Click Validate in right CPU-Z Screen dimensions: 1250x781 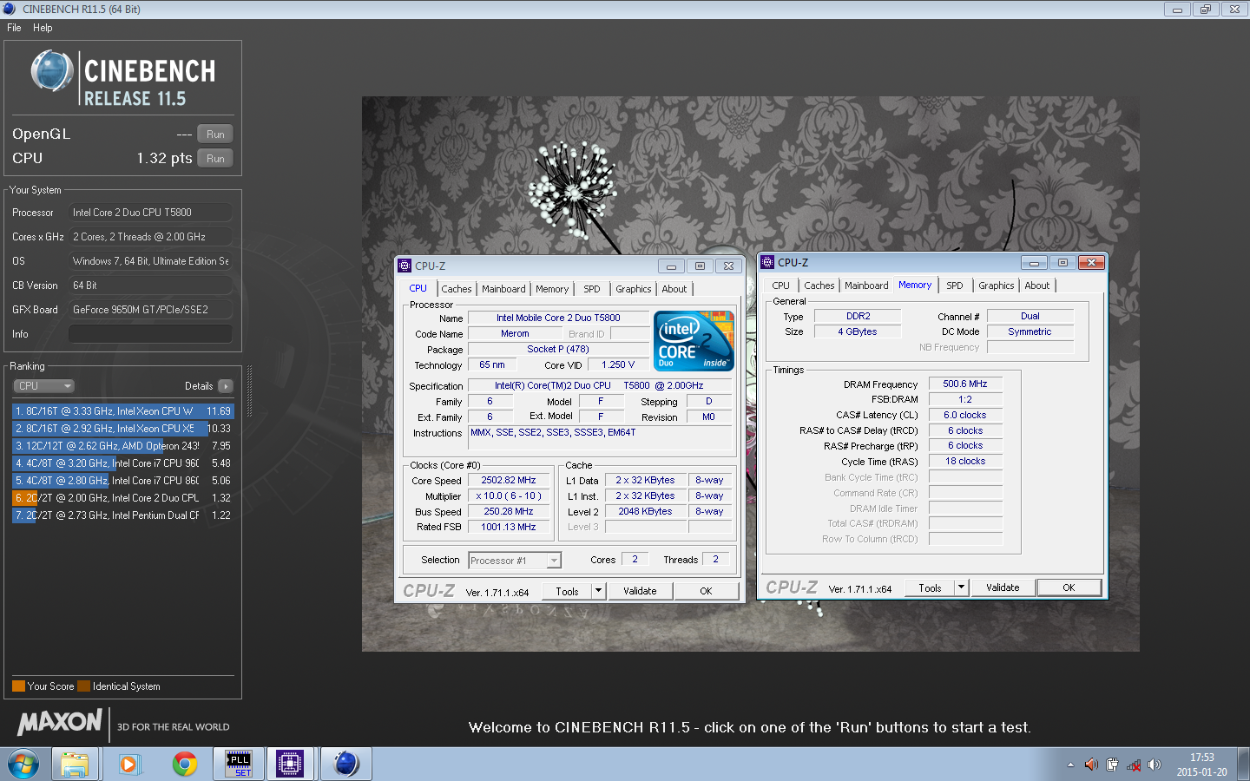1003,587
